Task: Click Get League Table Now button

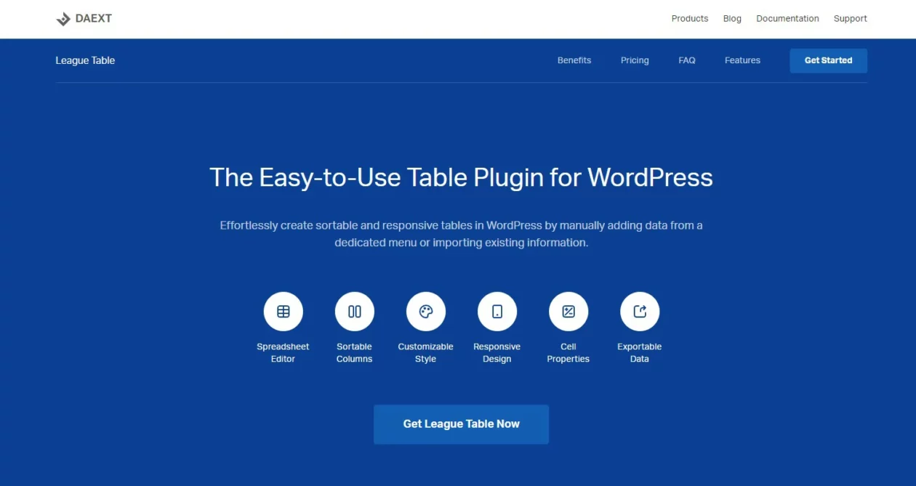Action: coord(461,424)
